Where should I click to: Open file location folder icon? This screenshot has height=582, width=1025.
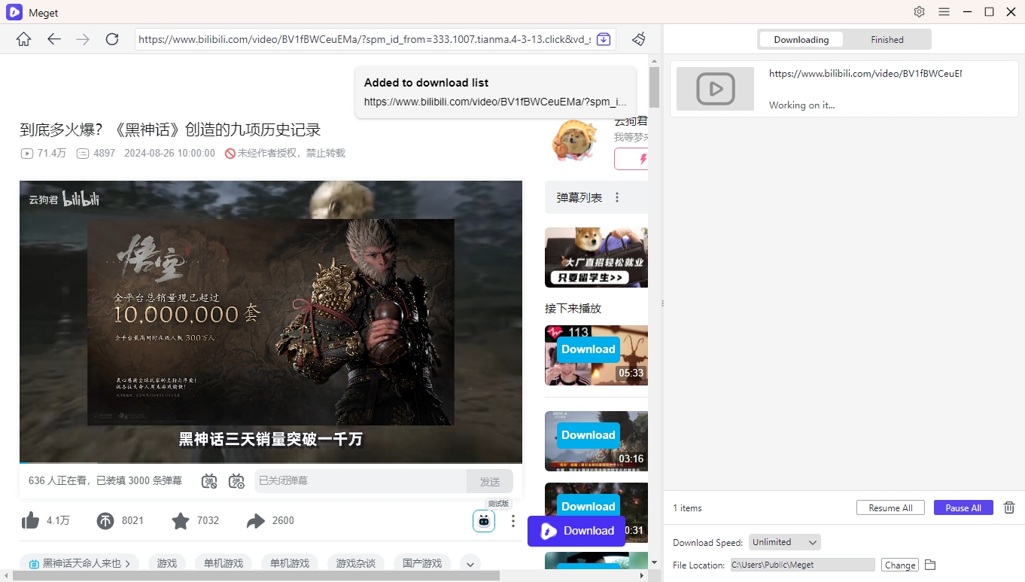[930, 565]
